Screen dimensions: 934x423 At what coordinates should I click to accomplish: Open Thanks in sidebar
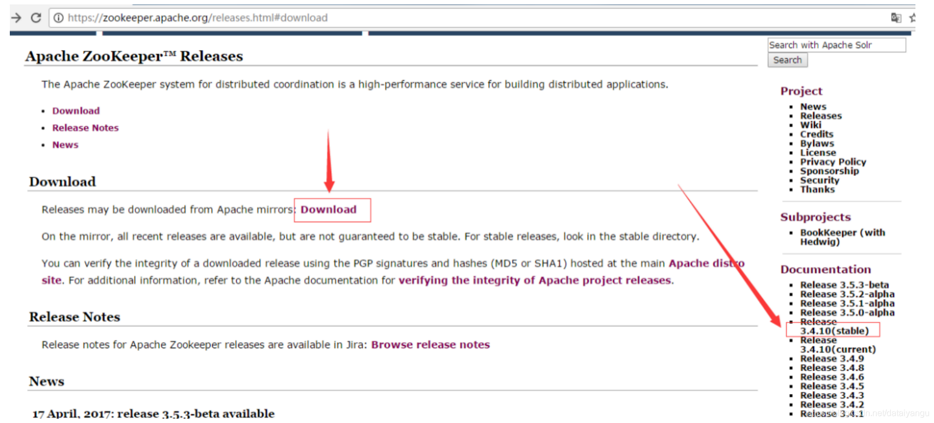[x=817, y=190]
